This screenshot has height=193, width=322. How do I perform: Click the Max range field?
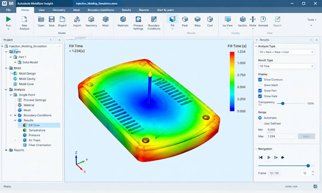coord(280,136)
